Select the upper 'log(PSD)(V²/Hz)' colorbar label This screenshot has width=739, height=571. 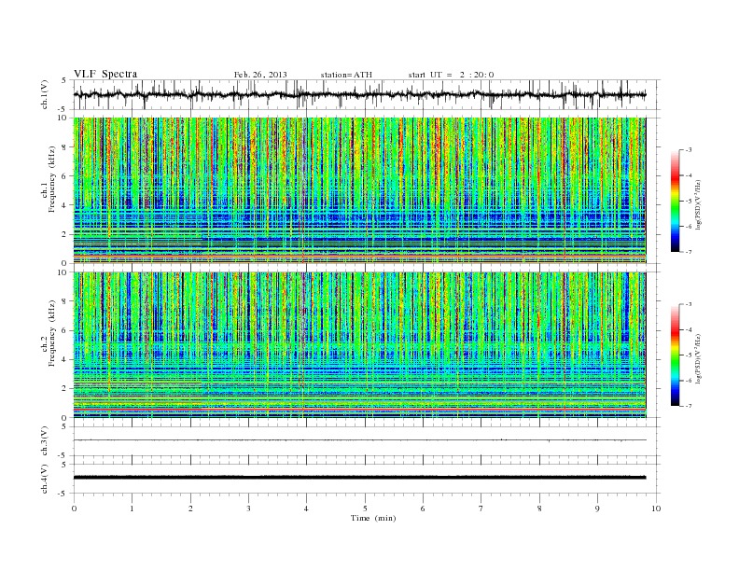pyautogui.click(x=698, y=205)
